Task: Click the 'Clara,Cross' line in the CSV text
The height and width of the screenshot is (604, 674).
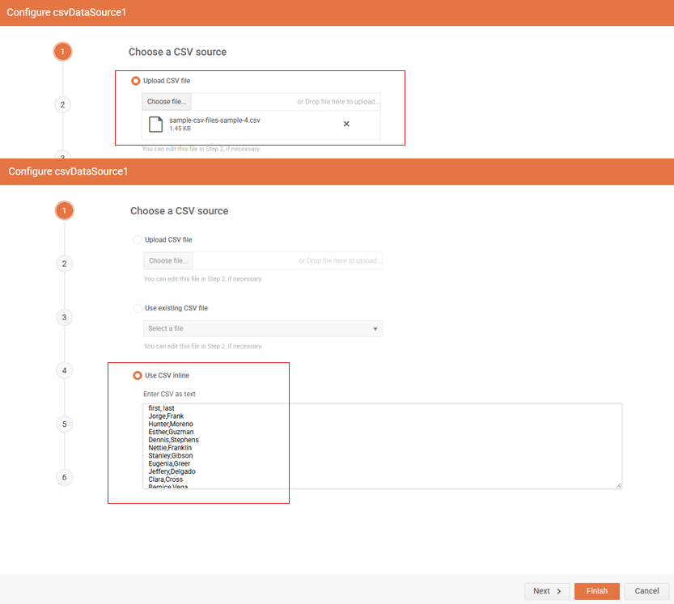Action: click(x=166, y=479)
